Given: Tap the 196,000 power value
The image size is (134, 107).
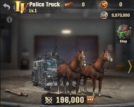Looking at the screenshot, I should (70, 100).
